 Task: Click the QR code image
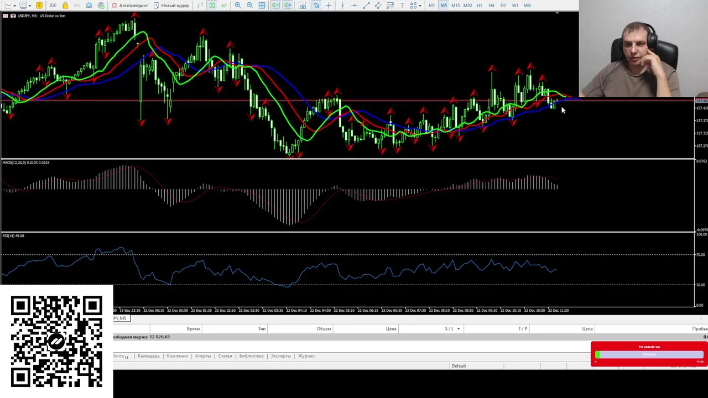(56, 342)
